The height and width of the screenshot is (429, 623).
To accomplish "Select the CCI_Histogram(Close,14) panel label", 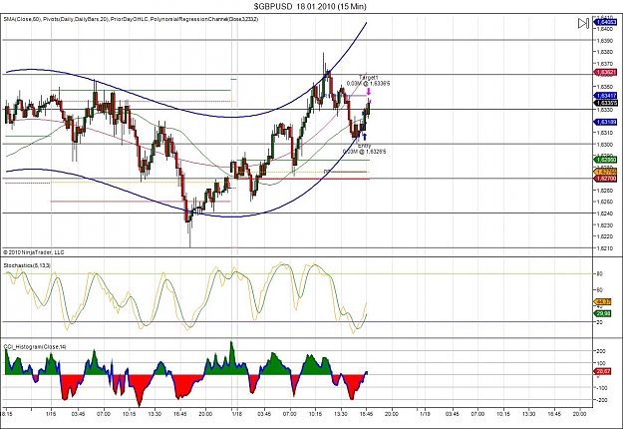I will pos(35,347).
